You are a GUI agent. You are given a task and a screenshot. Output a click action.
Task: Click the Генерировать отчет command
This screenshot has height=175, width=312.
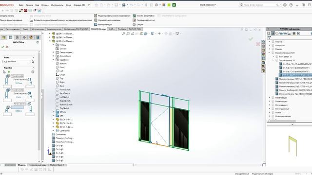144,20
